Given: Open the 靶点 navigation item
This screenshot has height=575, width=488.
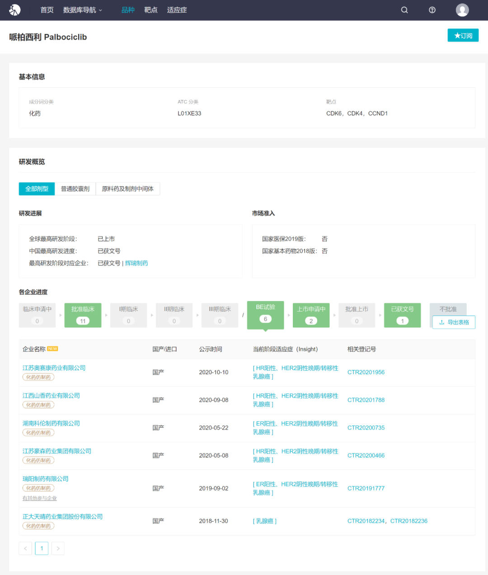Looking at the screenshot, I should pyautogui.click(x=151, y=10).
